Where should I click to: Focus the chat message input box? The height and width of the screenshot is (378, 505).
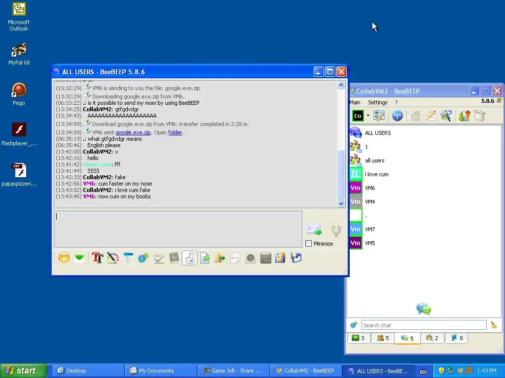coord(178,229)
